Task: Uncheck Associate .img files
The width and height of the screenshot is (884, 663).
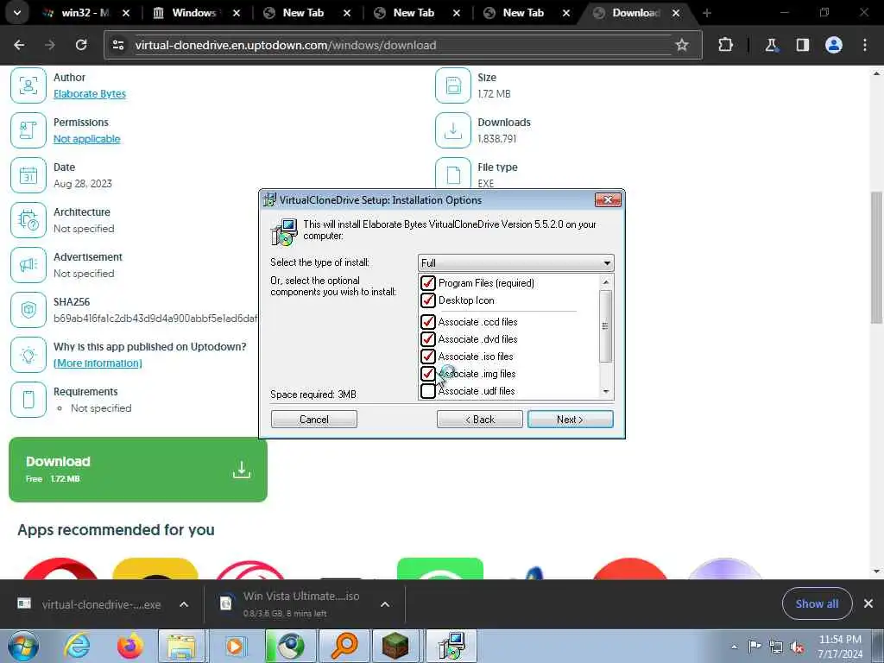Action: tap(428, 374)
